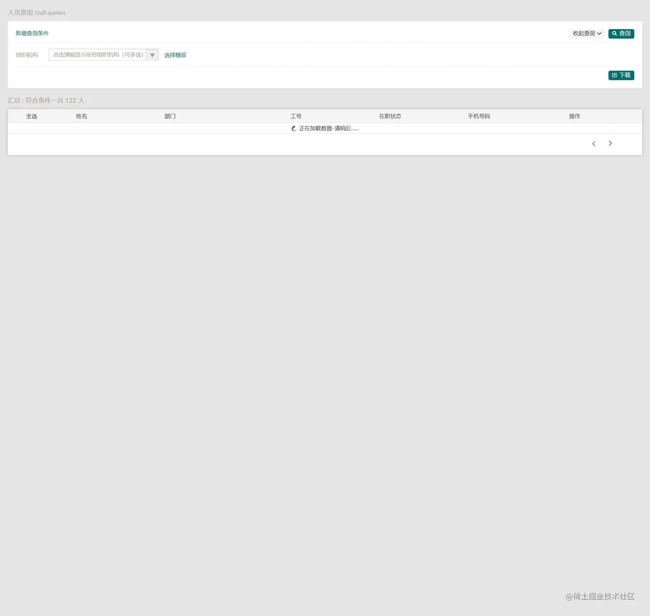The height and width of the screenshot is (616, 650).
Task: Go to the previous page arrow
Action: point(594,143)
